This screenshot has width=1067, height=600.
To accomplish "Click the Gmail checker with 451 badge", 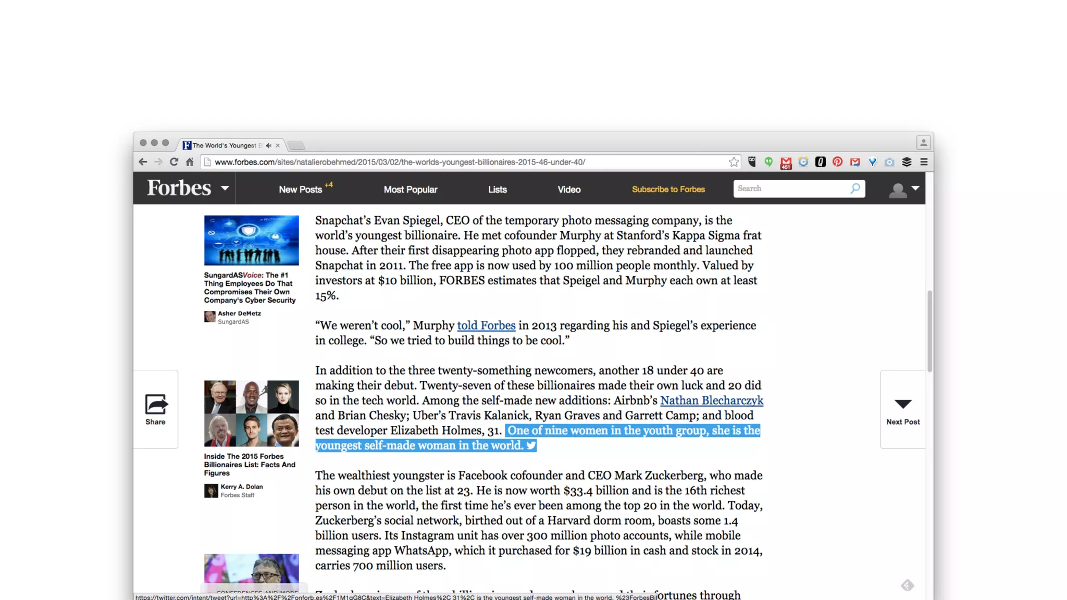I will point(786,163).
